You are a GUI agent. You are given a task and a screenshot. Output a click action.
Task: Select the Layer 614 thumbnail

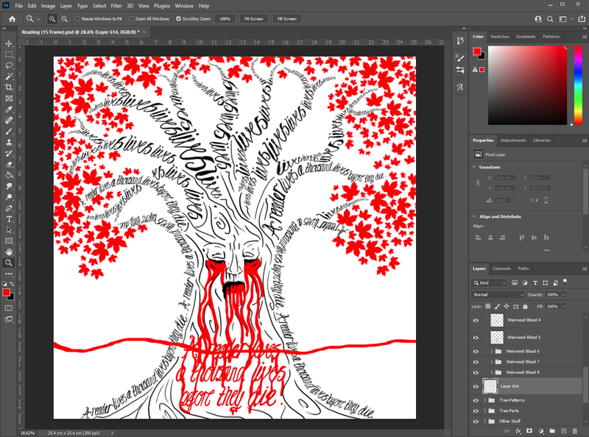click(x=492, y=386)
